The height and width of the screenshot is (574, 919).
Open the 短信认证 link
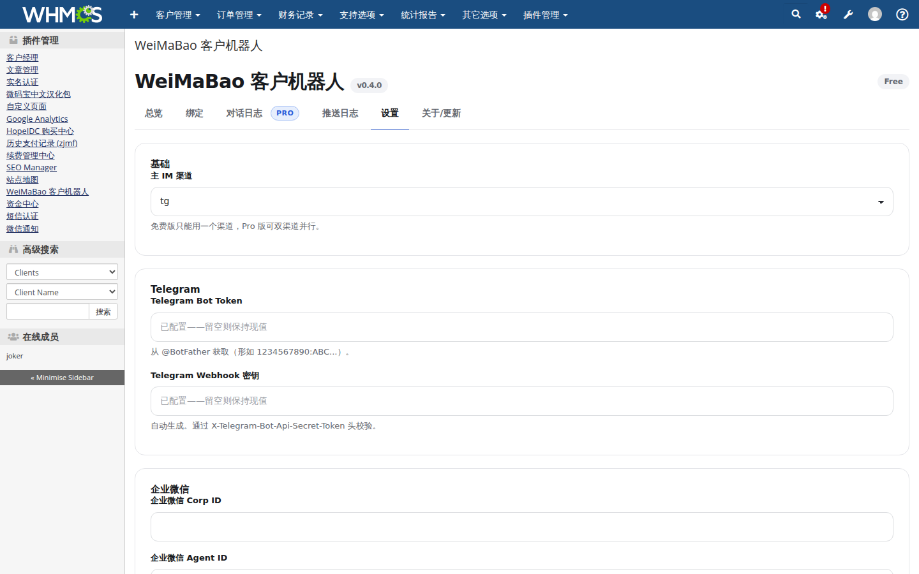pyautogui.click(x=22, y=216)
